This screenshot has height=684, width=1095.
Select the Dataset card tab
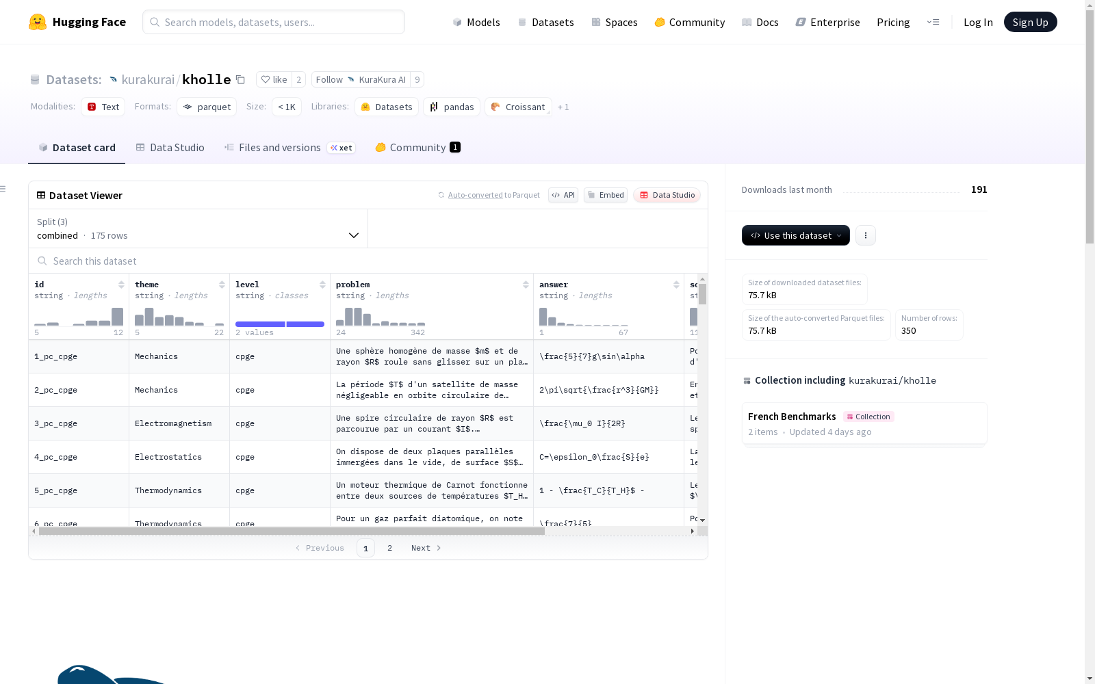[77, 147]
